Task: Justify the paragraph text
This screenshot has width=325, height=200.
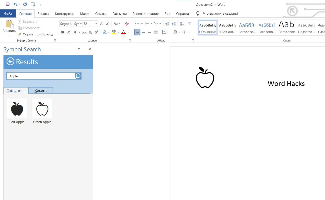Action: (x=156, y=32)
